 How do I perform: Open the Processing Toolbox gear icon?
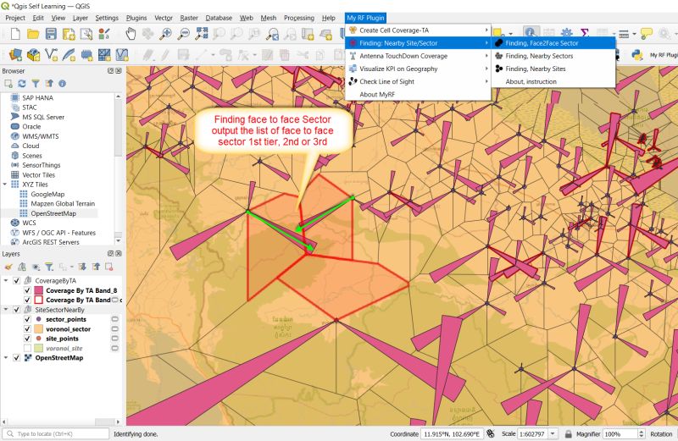566,33
